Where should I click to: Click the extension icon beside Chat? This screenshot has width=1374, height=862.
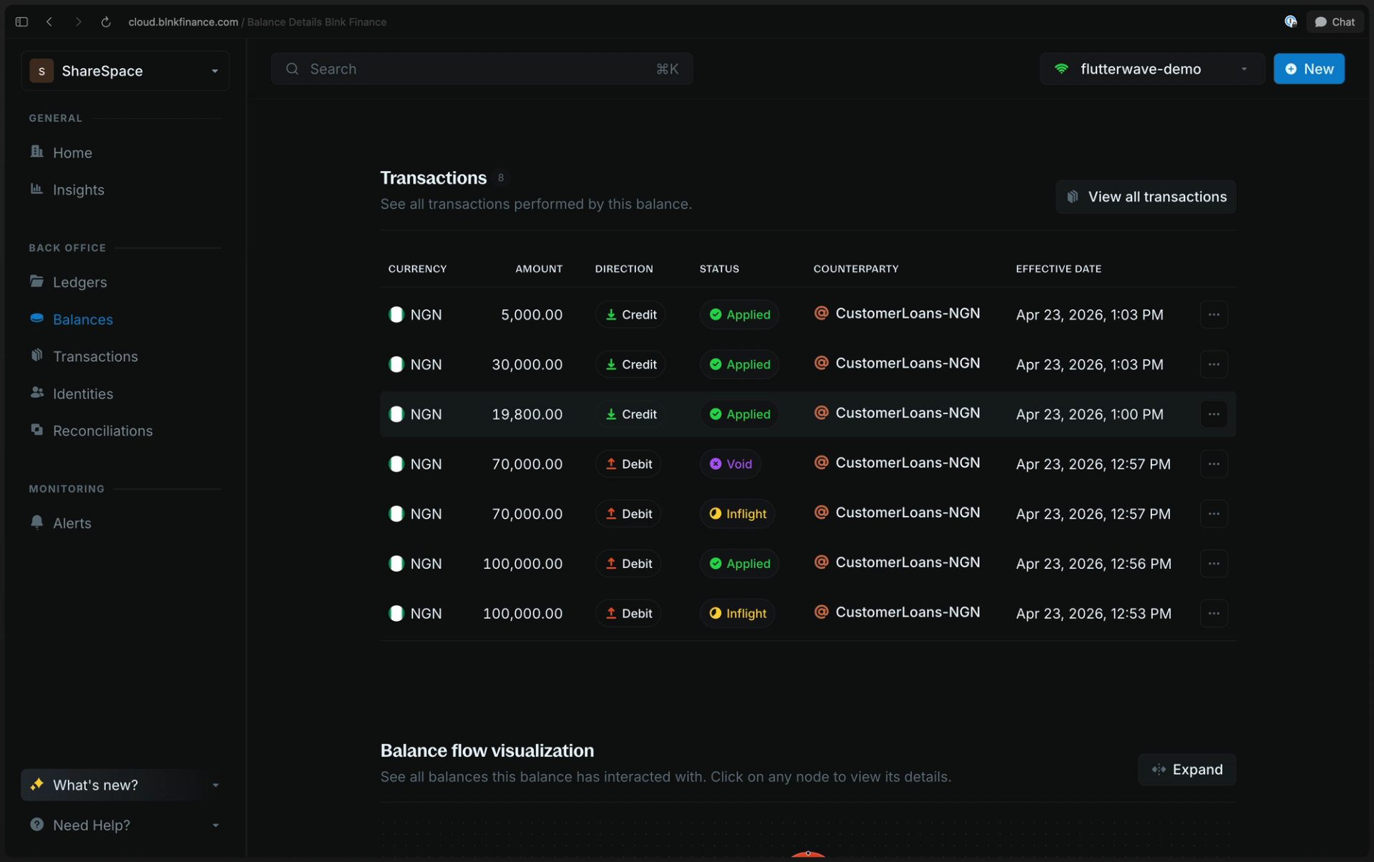pyautogui.click(x=1290, y=22)
